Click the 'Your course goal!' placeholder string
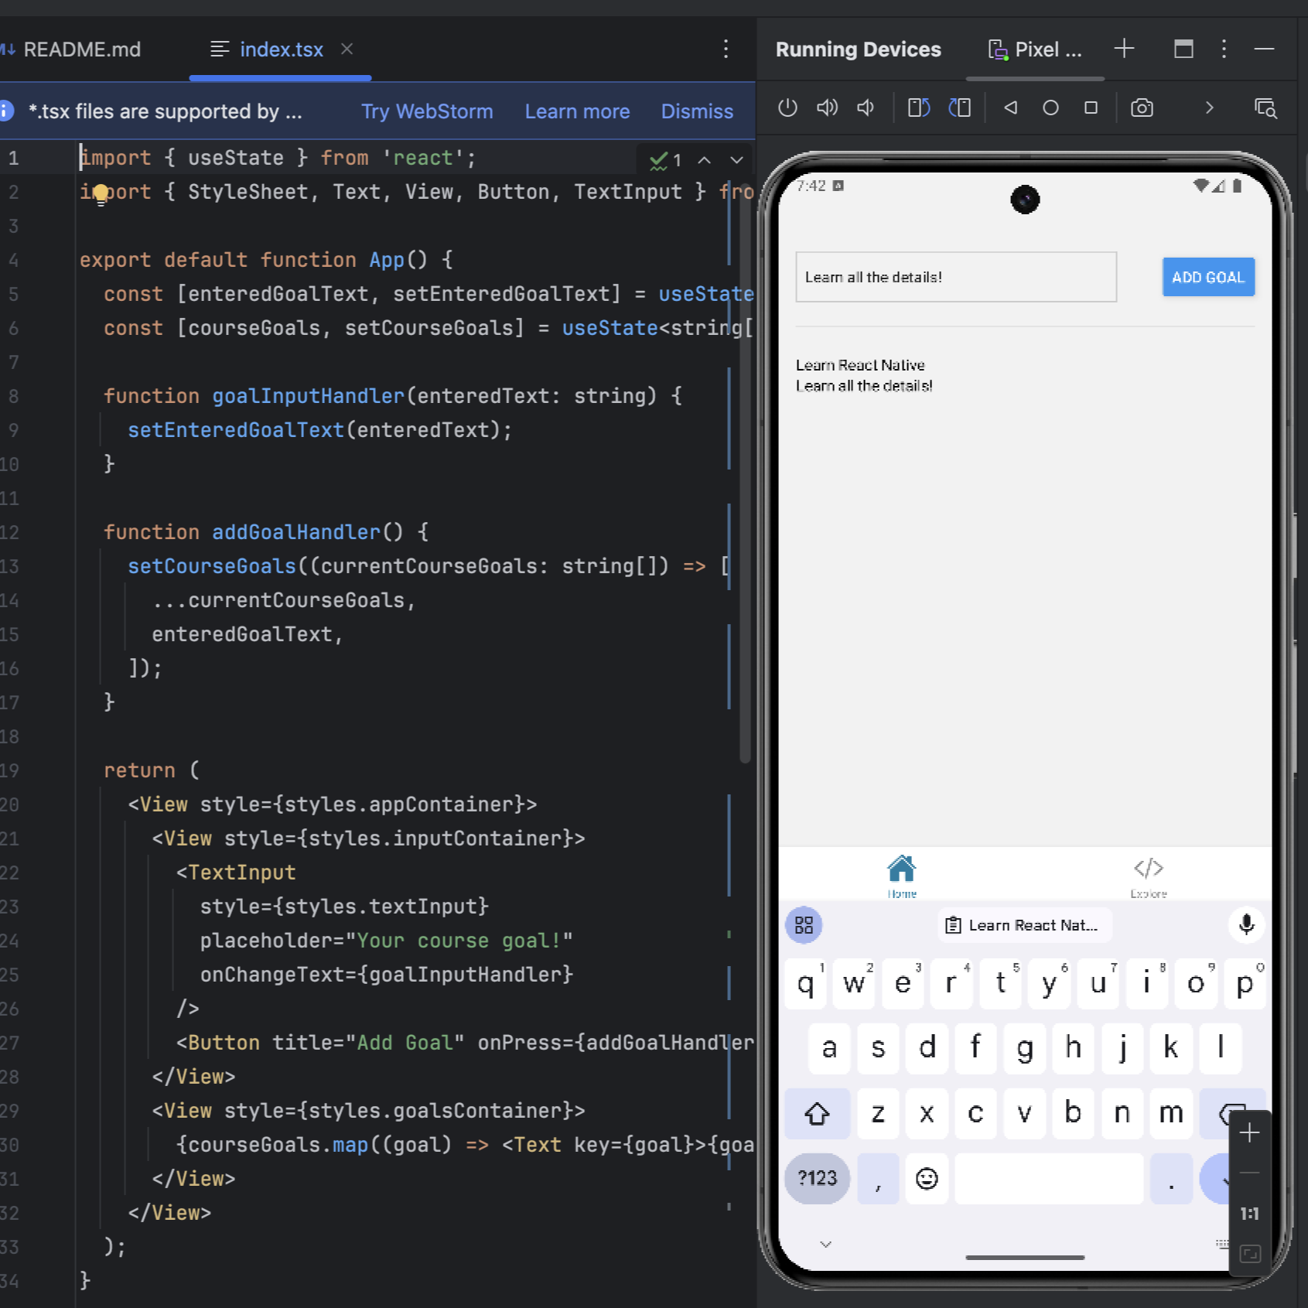This screenshot has height=1308, width=1308. [459, 941]
